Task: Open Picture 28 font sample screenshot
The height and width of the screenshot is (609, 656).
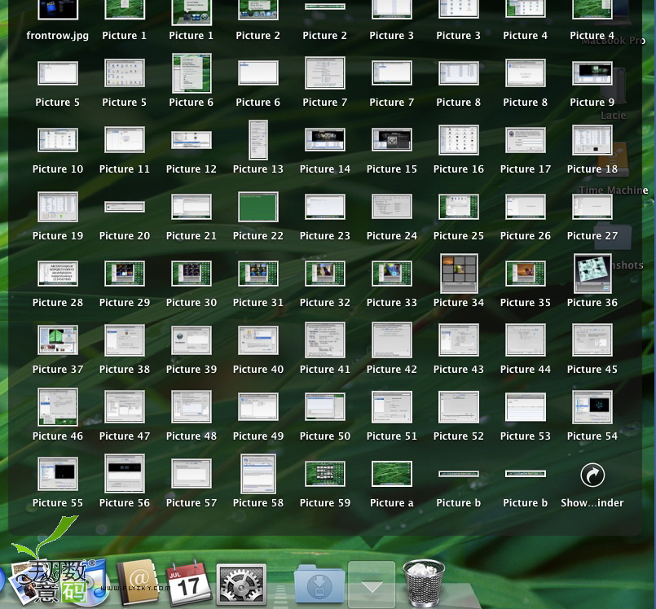Action: (x=58, y=274)
